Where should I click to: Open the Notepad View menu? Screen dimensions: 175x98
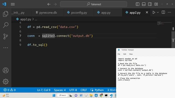[x=131, y=54]
